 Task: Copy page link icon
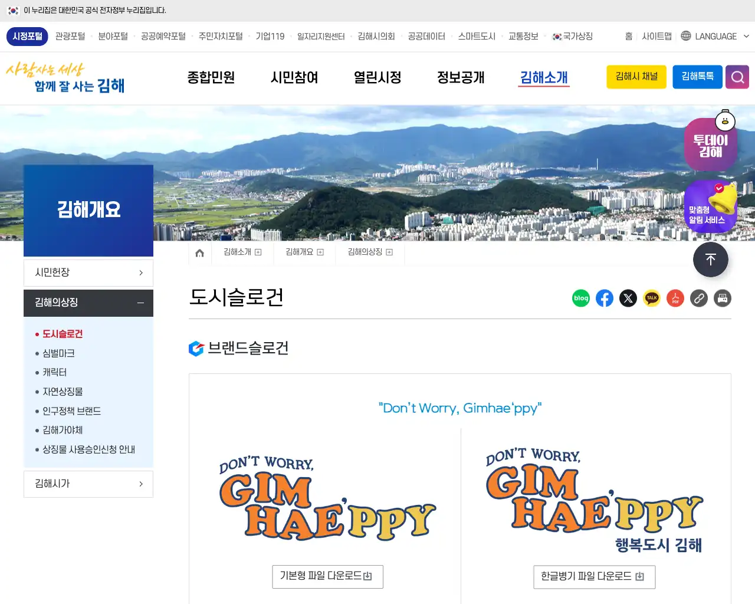coord(699,298)
